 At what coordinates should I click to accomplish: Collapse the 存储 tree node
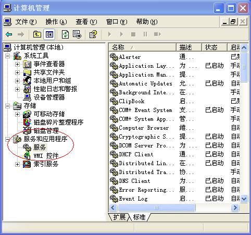pyautogui.click(x=7, y=106)
